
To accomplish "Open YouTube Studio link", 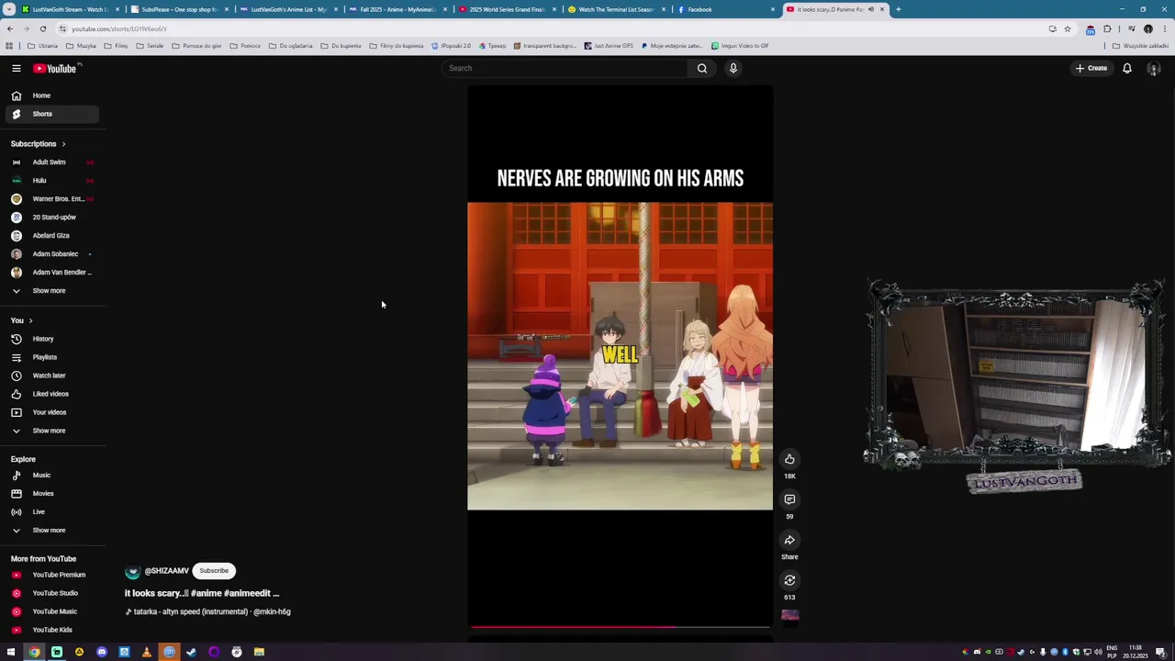I will pyautogui.click(x=51, y=593).
